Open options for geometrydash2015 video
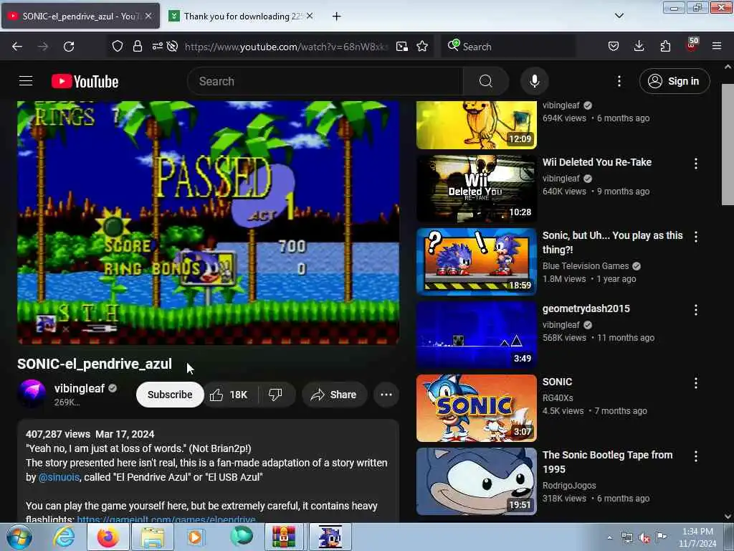734x551 pixels. [x=695, y=310]
